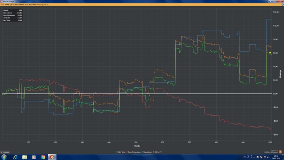Click the -$6,00 axis label

pyautogui.click(x=275, y=134)
